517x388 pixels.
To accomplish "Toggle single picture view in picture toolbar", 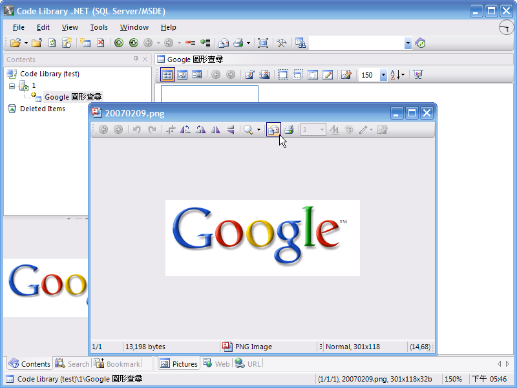I will click(182, 75).
